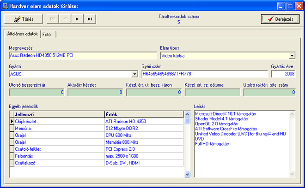Click the ATI Software CrossFire támogatás line
305x188 pixels.
[226, 129]
